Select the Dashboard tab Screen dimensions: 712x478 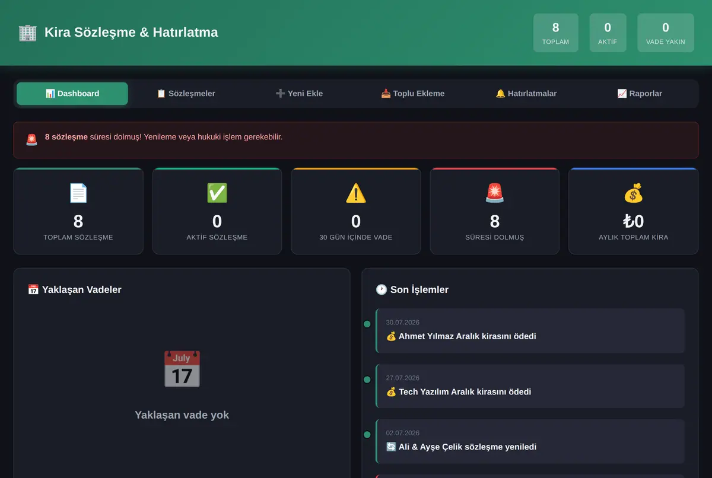tap(72, 94)
